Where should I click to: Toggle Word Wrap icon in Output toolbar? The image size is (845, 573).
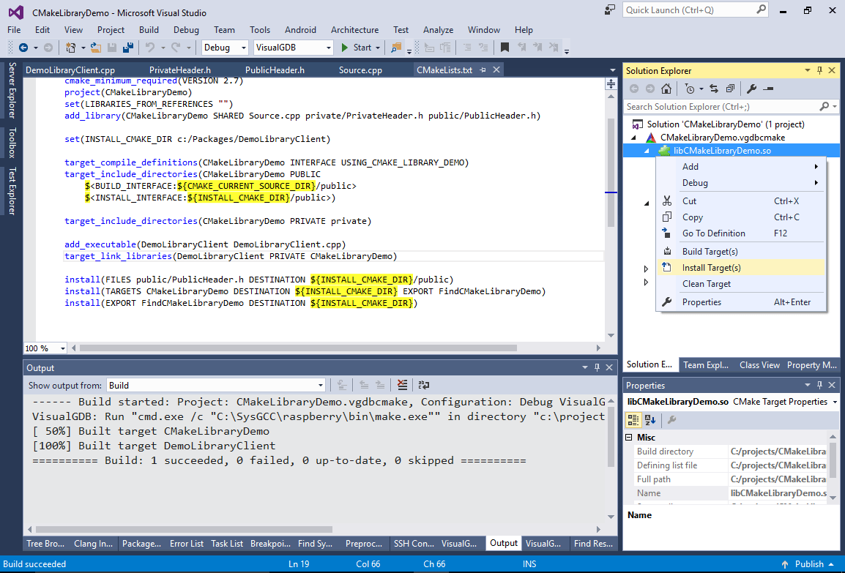(423, 385)
